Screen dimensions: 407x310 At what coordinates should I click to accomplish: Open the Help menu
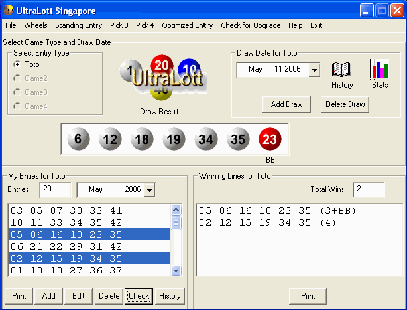pyautogui.click(x=296, y=25)
